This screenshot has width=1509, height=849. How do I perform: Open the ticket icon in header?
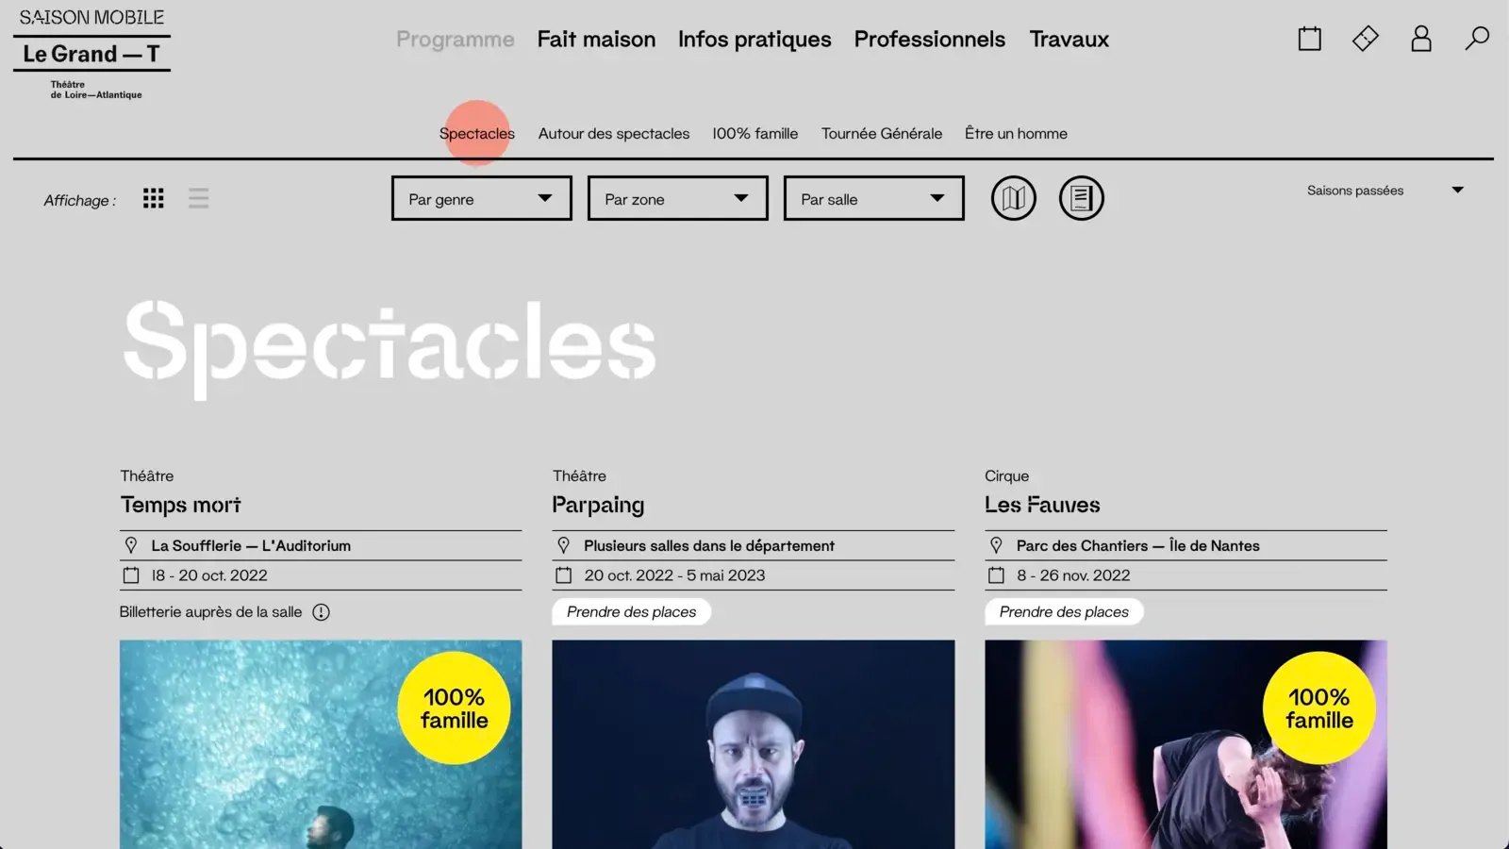(1365, 39)
